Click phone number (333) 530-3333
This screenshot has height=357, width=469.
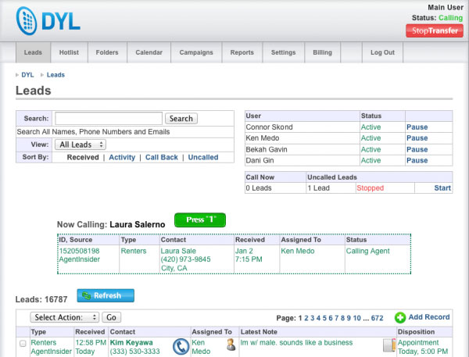(135, 352)
